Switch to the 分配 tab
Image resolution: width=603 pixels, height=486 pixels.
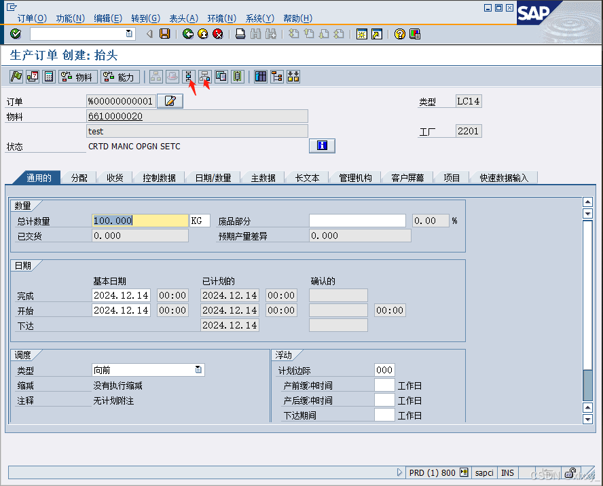[79, 178]
